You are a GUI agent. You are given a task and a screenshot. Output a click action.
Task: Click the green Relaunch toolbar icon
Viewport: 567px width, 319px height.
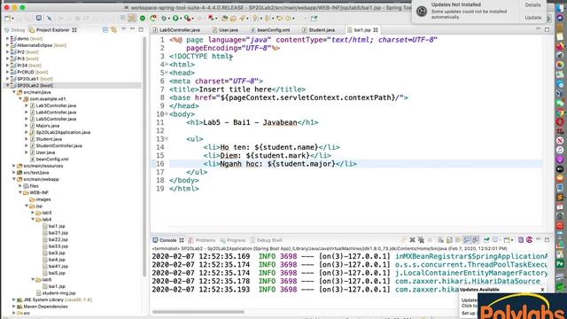[153, 18]
